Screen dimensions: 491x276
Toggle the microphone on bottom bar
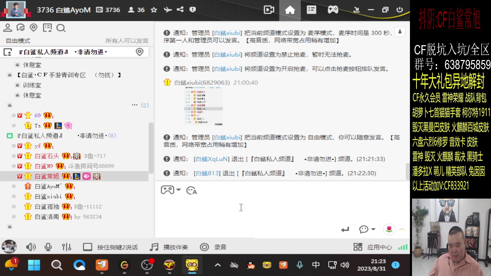point(48,247)
